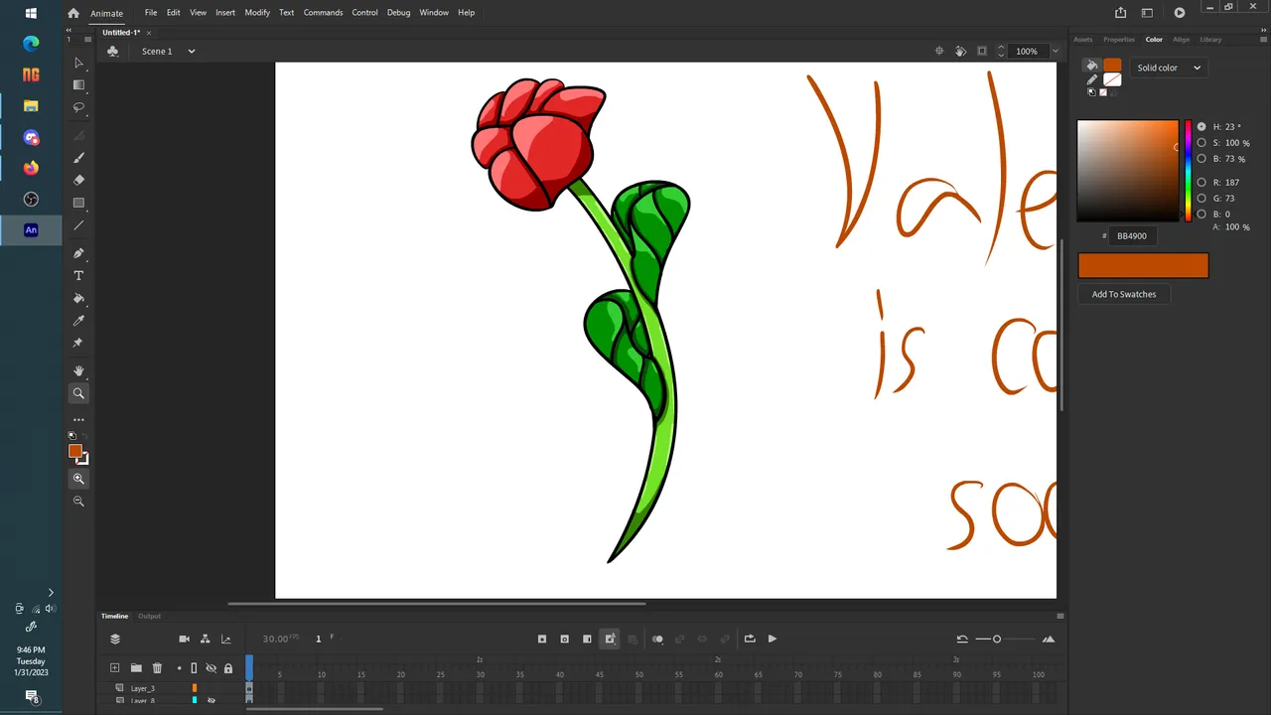Select the H hue radio button

(1201, 127)
